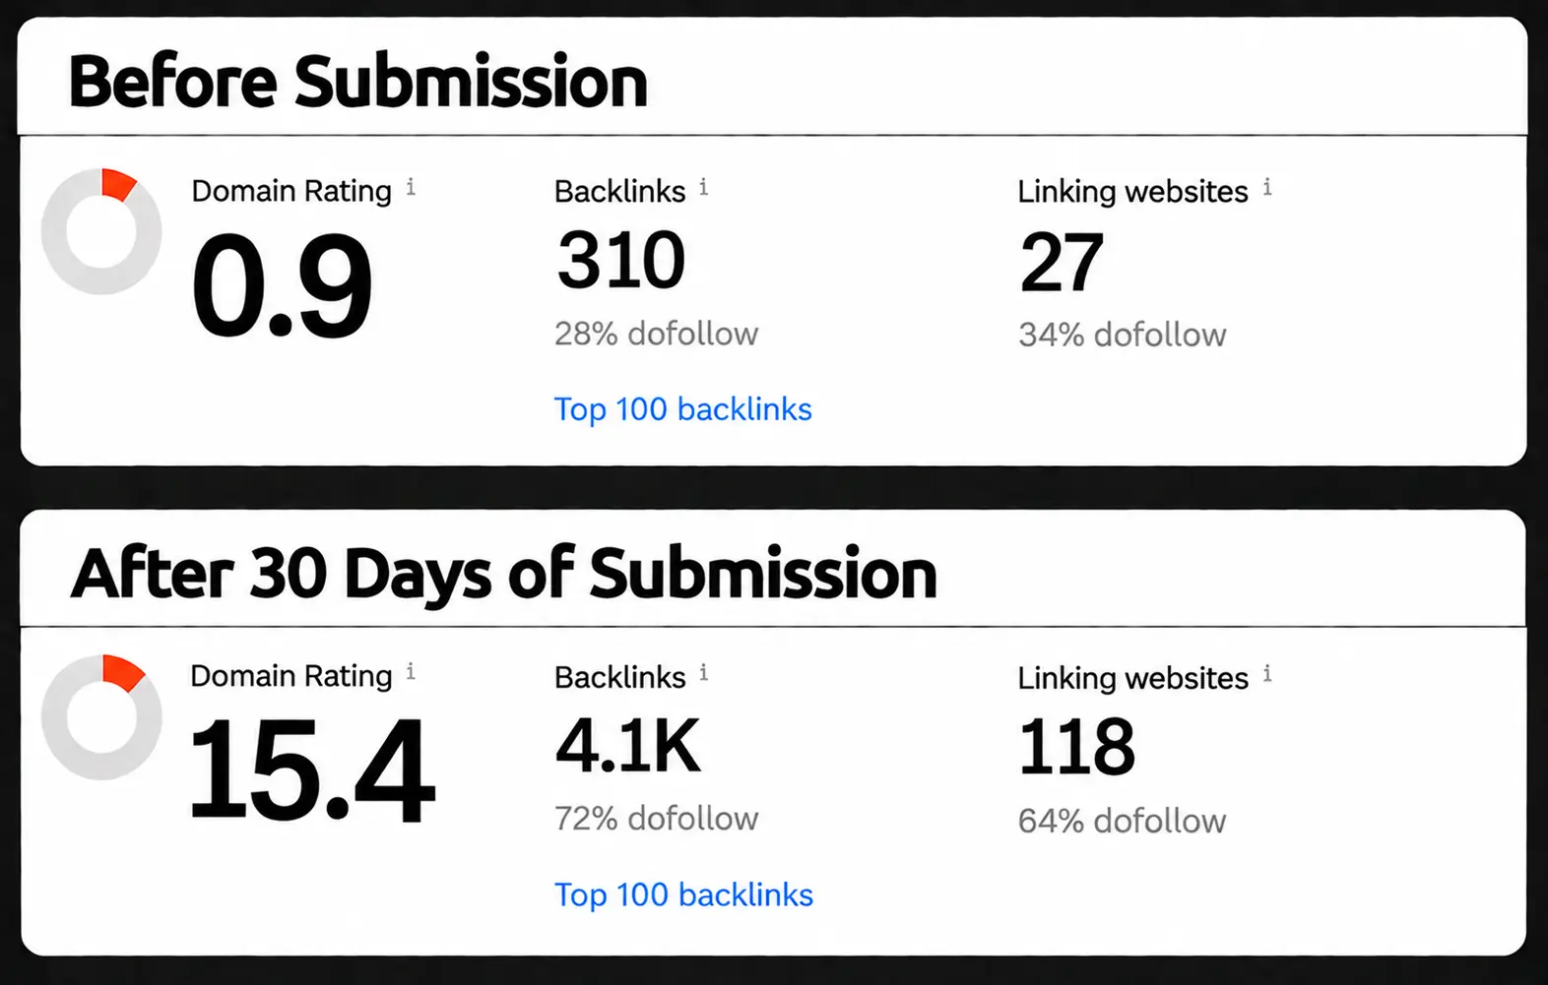This screenshot has width=1548, height=985.
Task: Click info icon next to bottom Backlinks label
Action: pyautogui.click(x=704, y=672)
